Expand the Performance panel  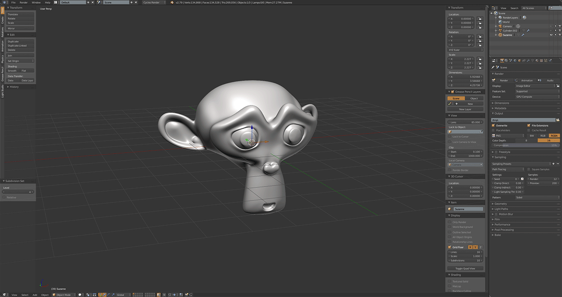coord(502,224)
